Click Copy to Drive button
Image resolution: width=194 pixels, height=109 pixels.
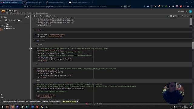pos(50,16)
